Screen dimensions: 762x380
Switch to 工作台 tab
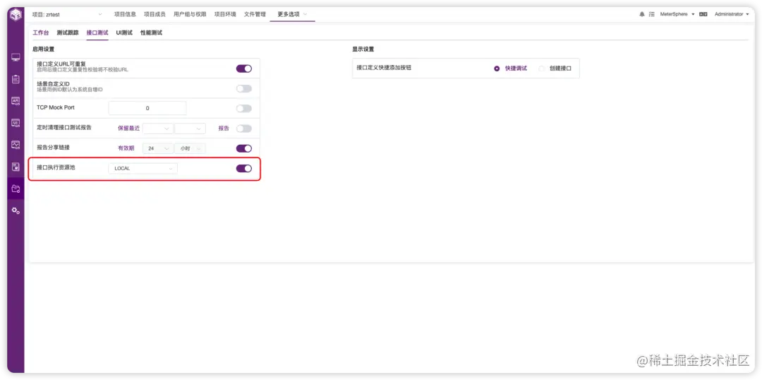pyautogui.click(x=41, y=32)
